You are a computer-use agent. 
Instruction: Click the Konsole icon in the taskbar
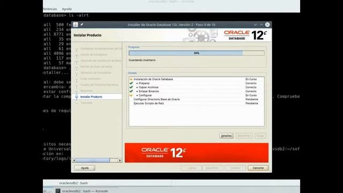click(x=58, y=191)
